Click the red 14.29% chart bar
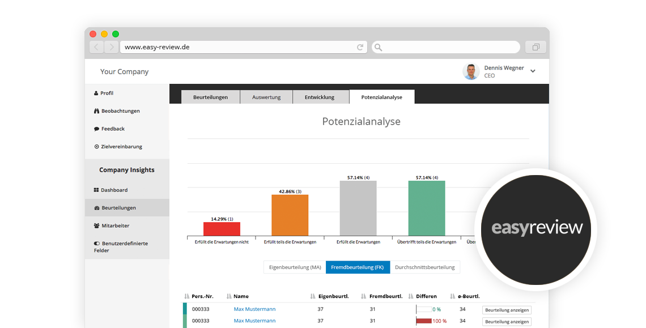Image resolution: width=646 pixels, height=328 pixels. coord(222,229)
